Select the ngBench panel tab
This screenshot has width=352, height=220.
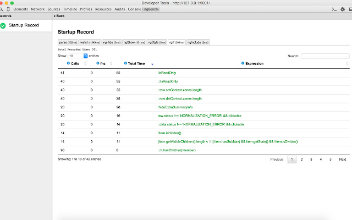pyautogui.click(x=151, y=9)
